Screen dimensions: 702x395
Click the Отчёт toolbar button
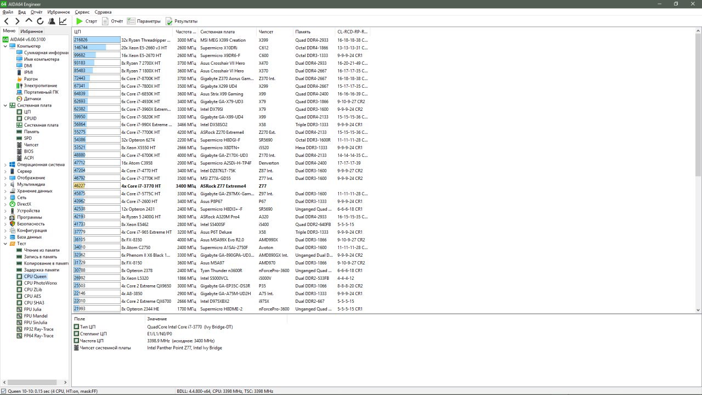112,21
